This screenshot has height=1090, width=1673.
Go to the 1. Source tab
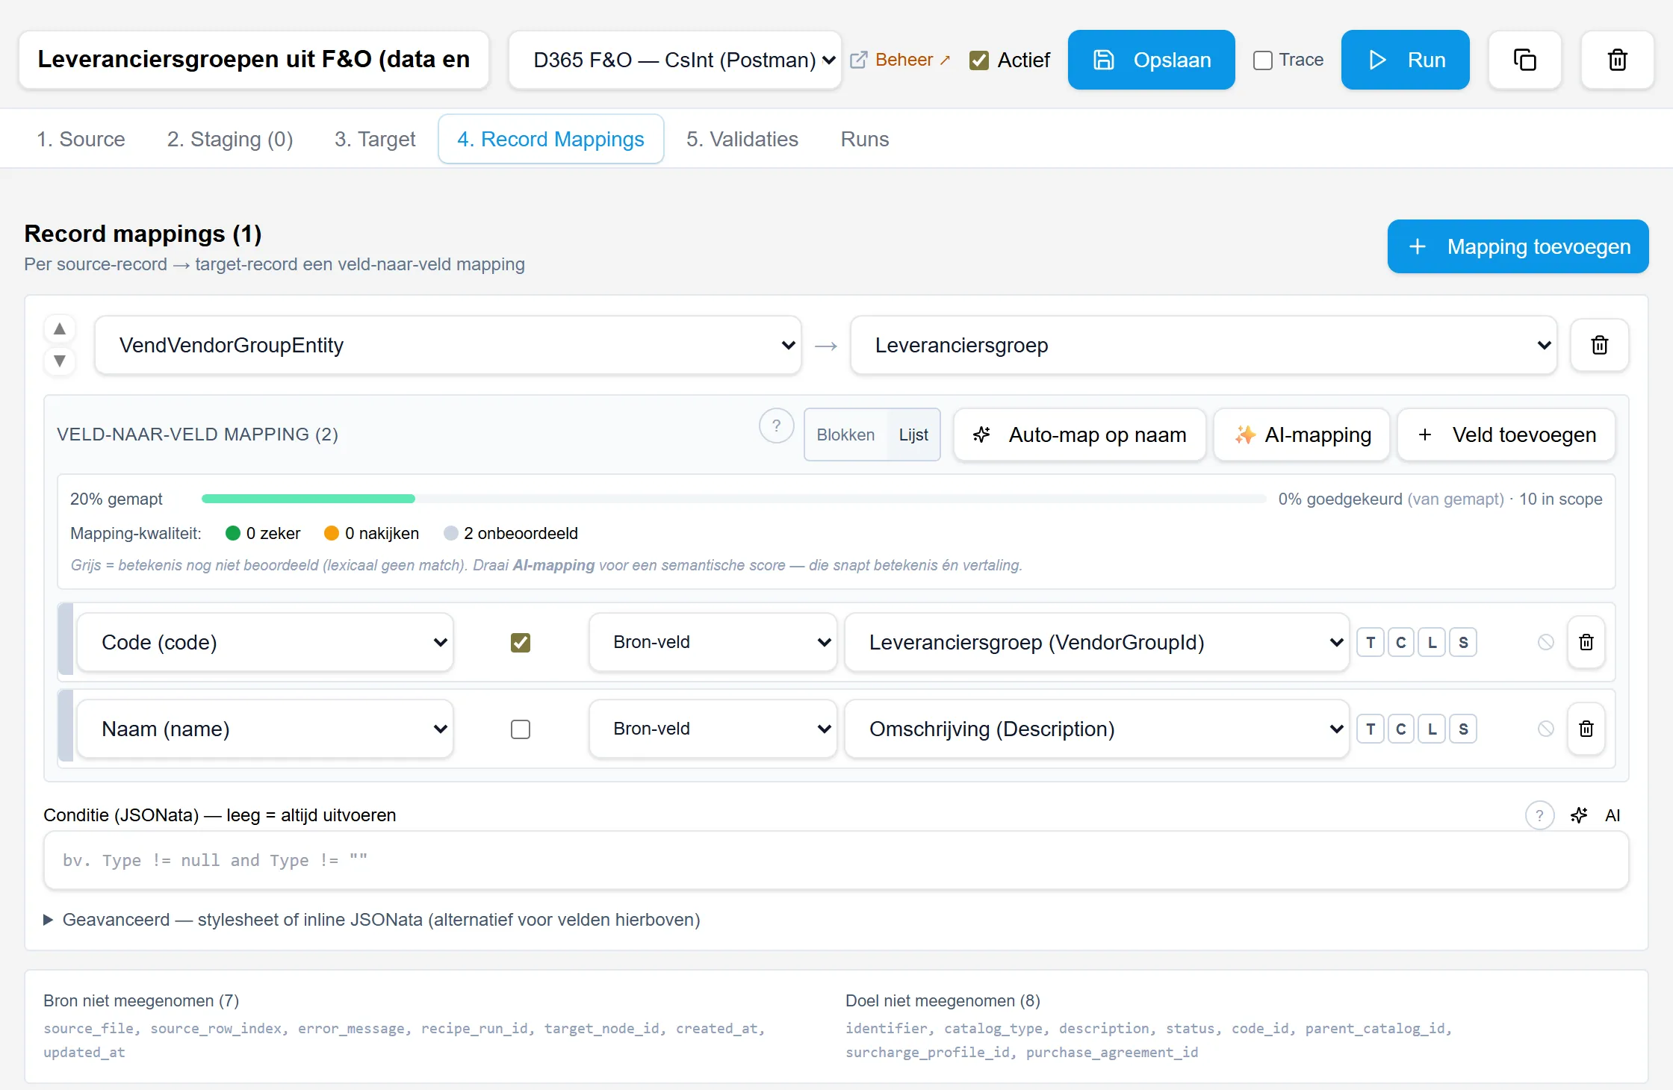pos(81,139)
